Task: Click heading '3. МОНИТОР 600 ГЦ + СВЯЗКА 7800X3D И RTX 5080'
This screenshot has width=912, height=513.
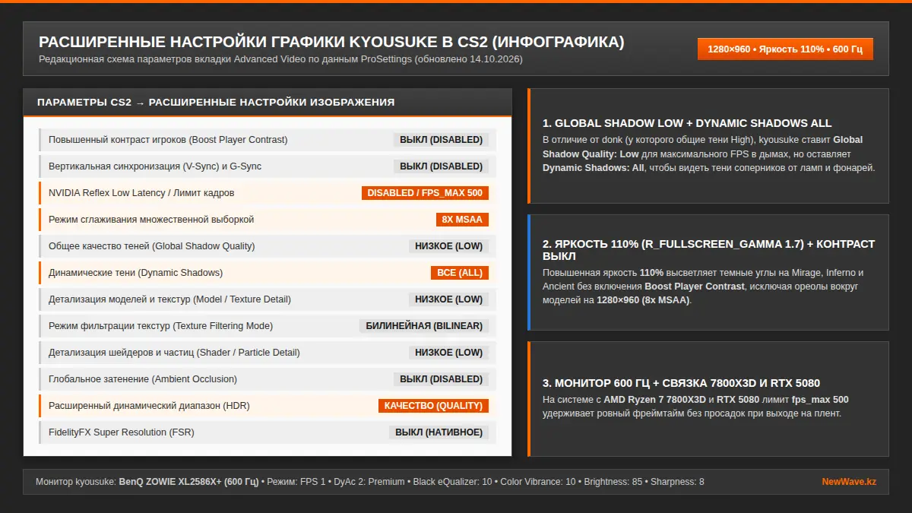Action: (x=681, y=383)
